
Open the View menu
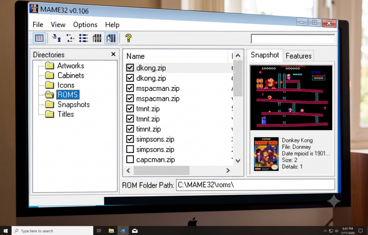[58, 25]
